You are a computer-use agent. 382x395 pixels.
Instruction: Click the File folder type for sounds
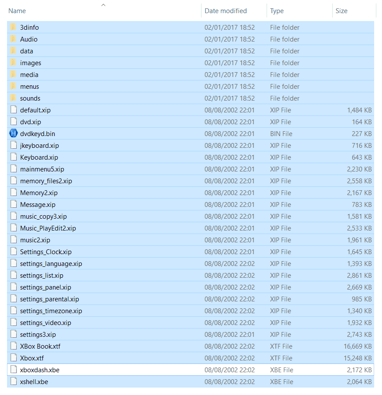pyautogui.click(x=285, y=98)
